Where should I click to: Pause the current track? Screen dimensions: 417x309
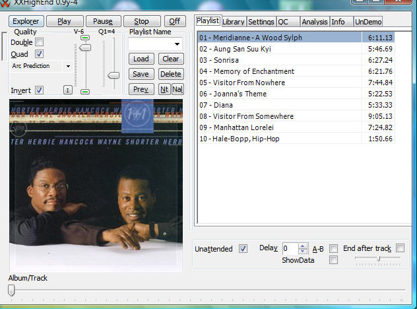103,21
